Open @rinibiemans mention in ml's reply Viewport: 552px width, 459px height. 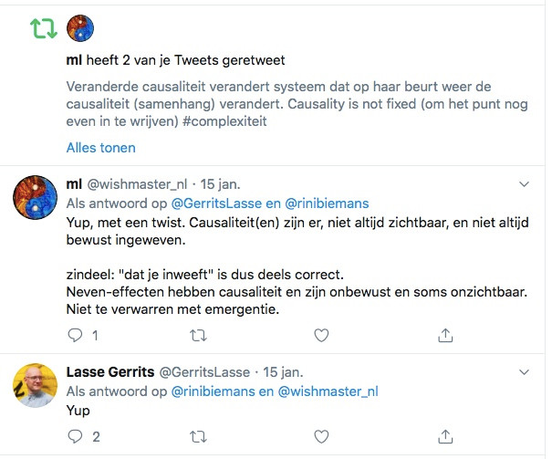click(x=327, y=203)
